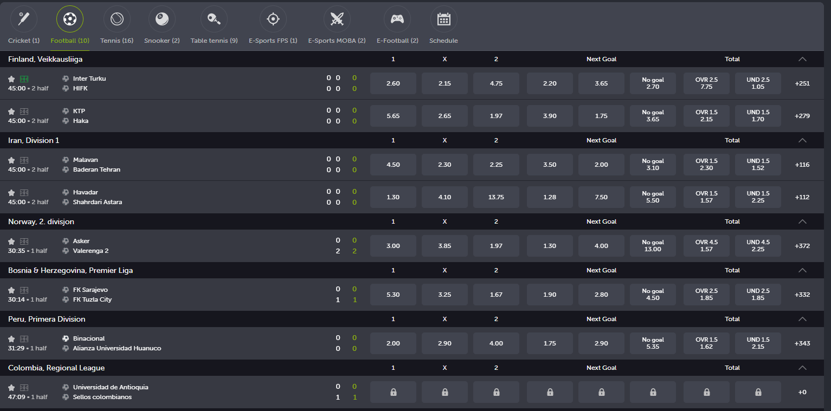Favorite the Malavan vs Baderan Tehran match
831x411 pixels.
click(11, 160)
